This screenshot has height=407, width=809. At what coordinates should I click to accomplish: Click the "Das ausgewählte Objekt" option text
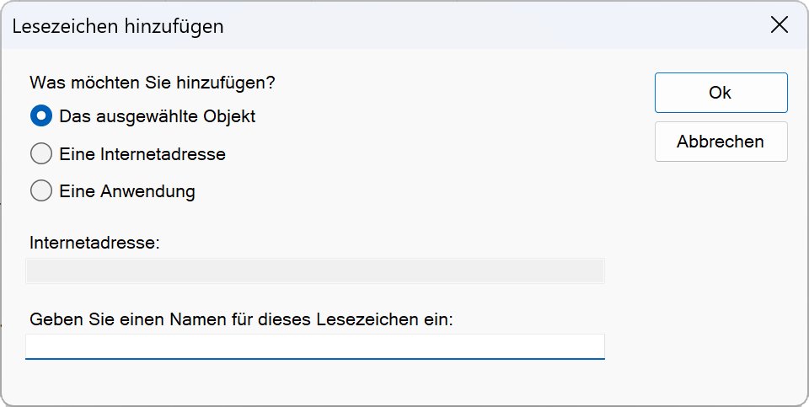157,116
